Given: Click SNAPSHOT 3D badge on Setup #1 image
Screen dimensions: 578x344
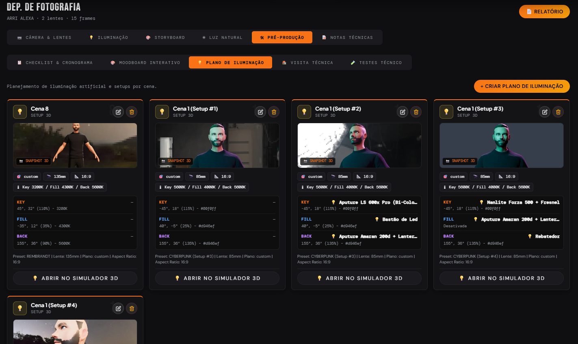Looking at the screenshot, I should pos(175,161).
